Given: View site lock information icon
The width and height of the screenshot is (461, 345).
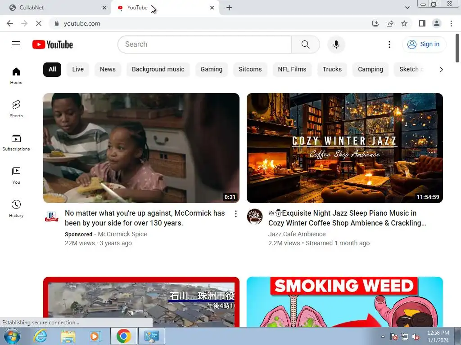Looking at the screenshot, I should [x=57, y=23].
